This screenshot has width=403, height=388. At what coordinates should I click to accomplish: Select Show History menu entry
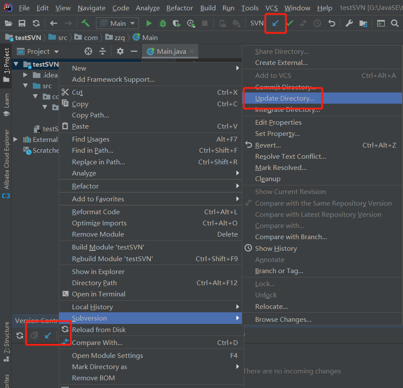pos(322,249)
